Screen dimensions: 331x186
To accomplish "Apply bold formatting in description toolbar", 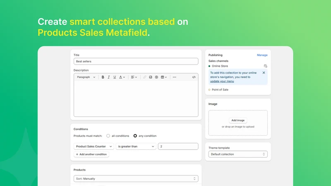I will tap(103, 77).
